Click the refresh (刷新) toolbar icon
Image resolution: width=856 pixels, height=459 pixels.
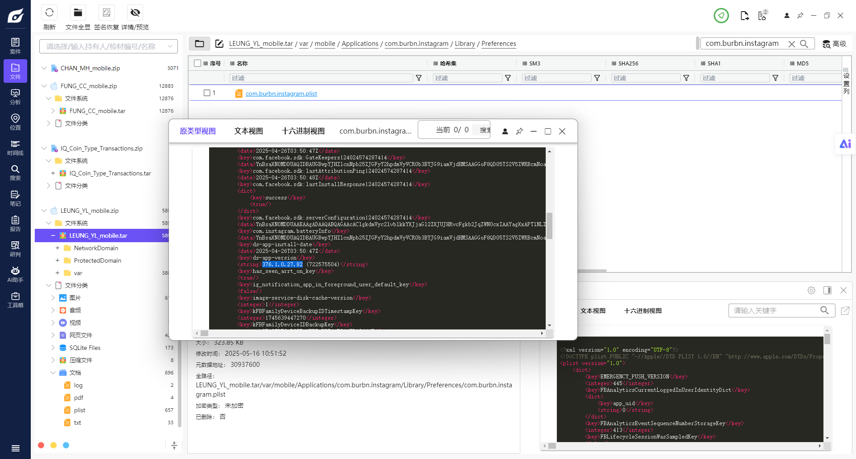[x=49, y=12]
